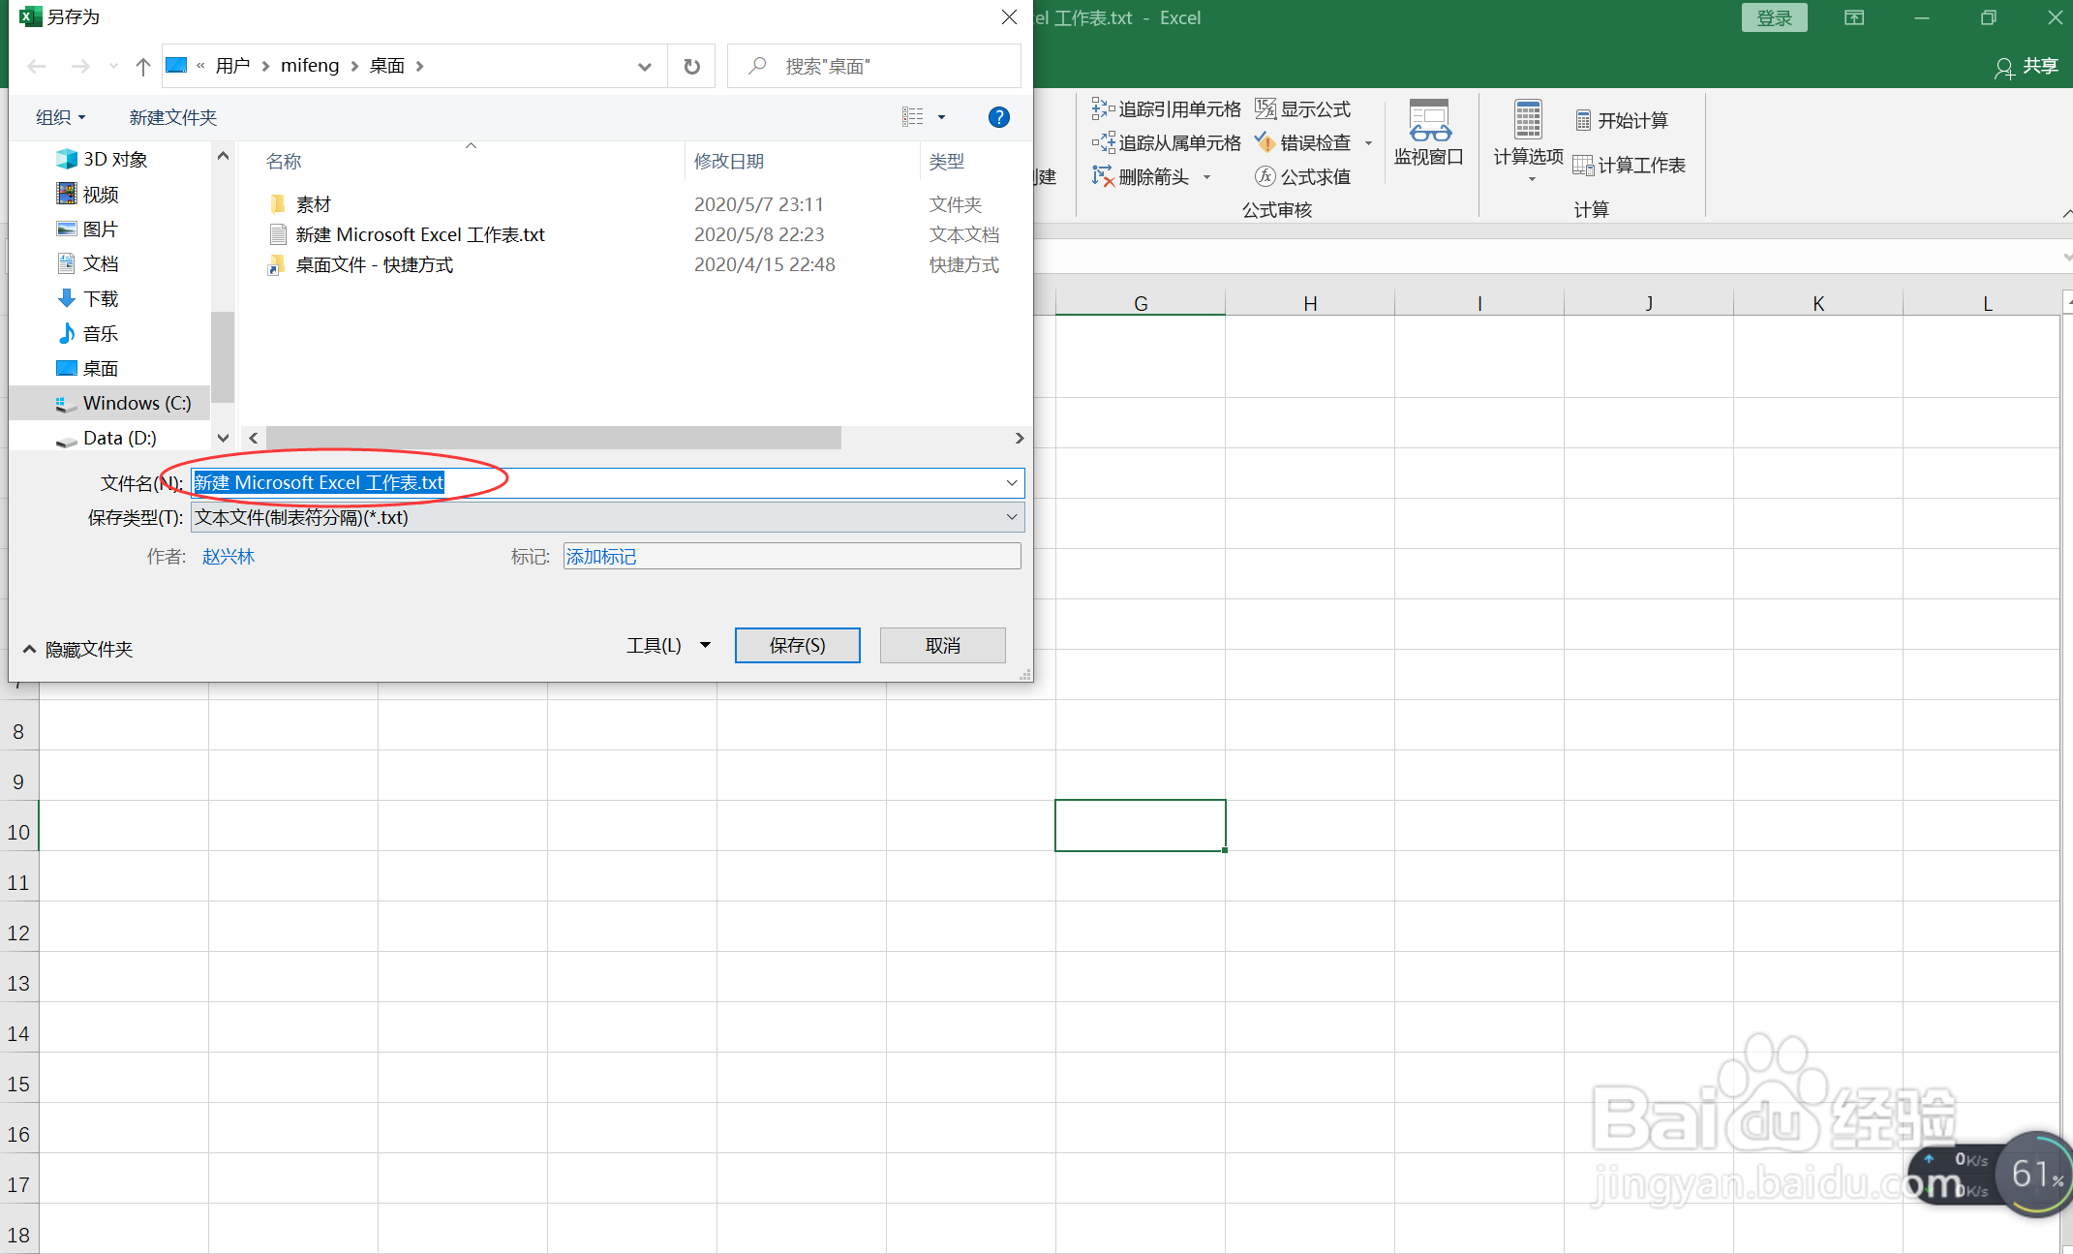Click New Folder (新建文件夹)
This screenshot has height=1254, width=2073.
[172, 117]
